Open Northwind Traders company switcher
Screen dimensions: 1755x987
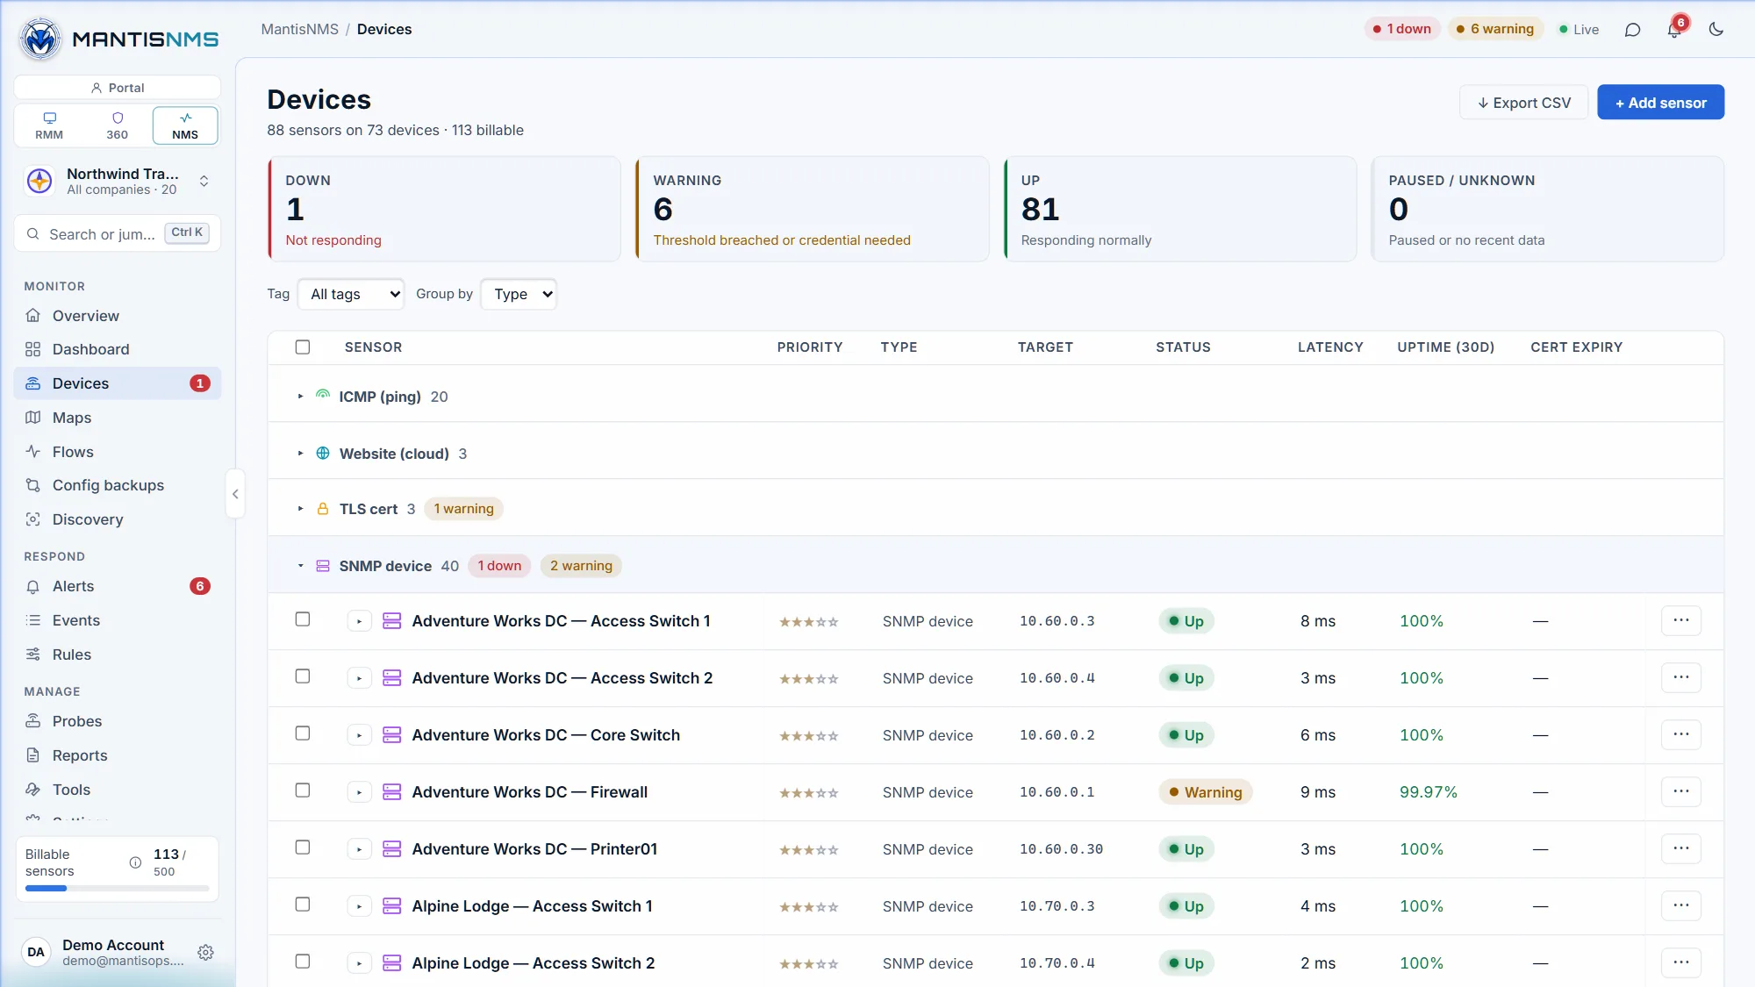pyautogui.click(x=118, y=181)
